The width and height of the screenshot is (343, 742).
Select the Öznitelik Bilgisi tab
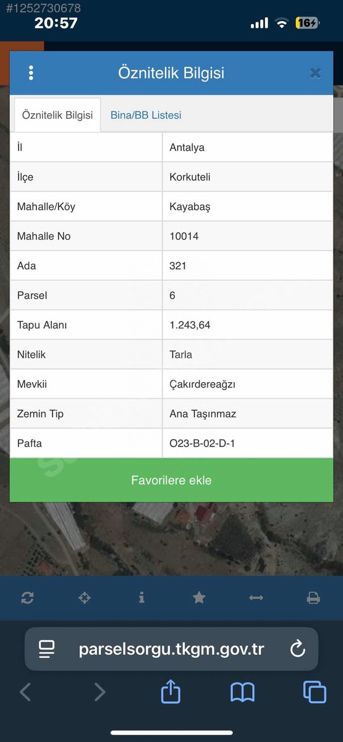(57, 115)
